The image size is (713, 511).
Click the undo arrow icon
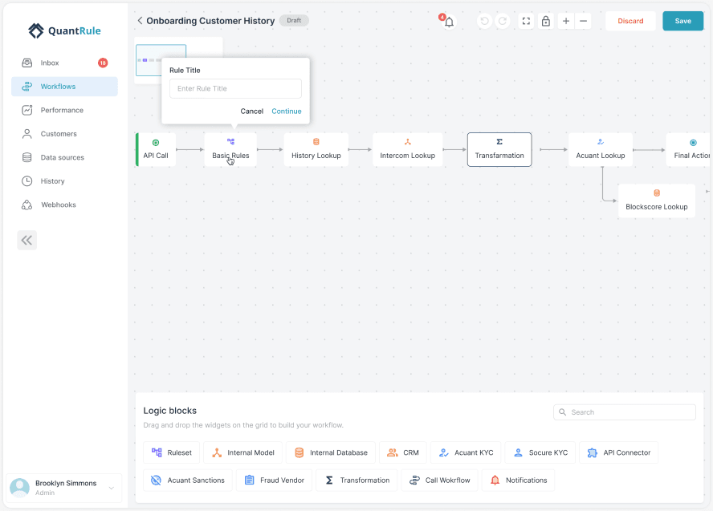pos(484,21)
